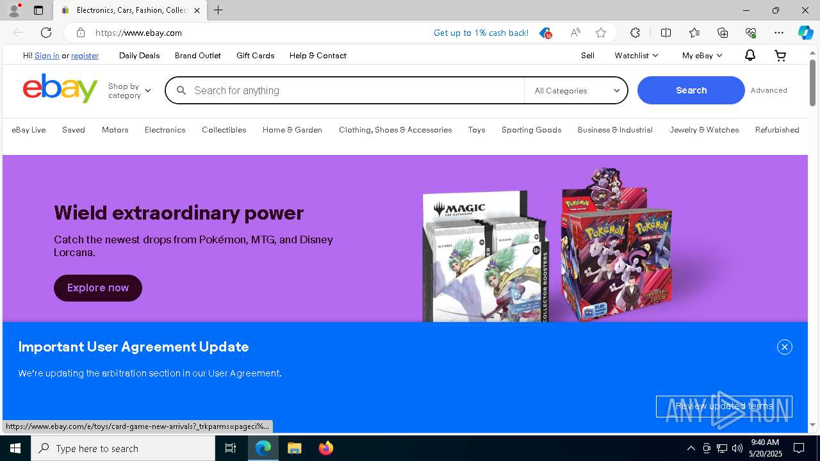
Task: Open the volume control in system tray
Action: 737,448
